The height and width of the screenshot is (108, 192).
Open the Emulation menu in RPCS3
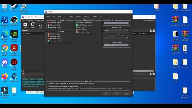click(x=30, y=20)
